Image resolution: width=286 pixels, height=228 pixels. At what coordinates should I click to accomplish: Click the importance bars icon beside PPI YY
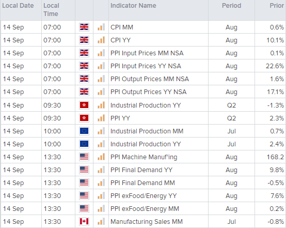tap(101, 118)
